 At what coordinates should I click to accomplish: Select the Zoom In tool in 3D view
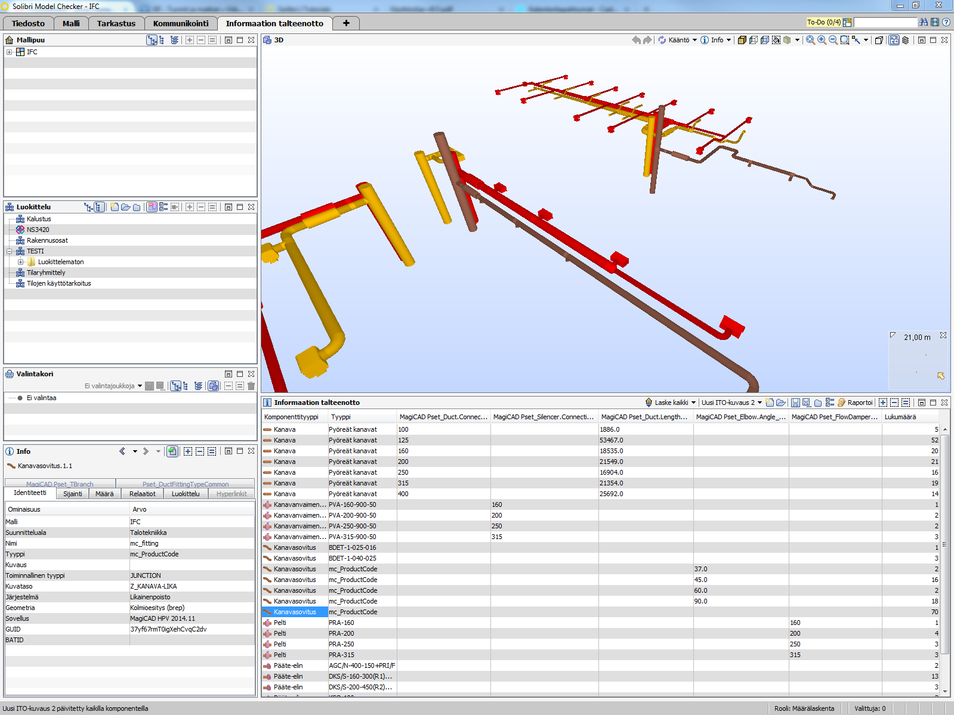pyautogui.click(x=822, y=40)
